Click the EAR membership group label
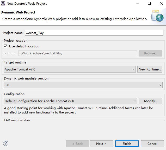Viewport: 166px width, 150px height. tap(17, 120)
